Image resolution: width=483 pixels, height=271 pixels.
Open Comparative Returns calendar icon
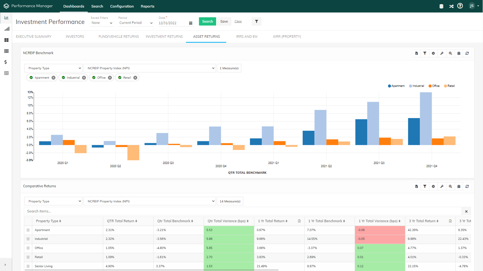[x=459, y=186]
